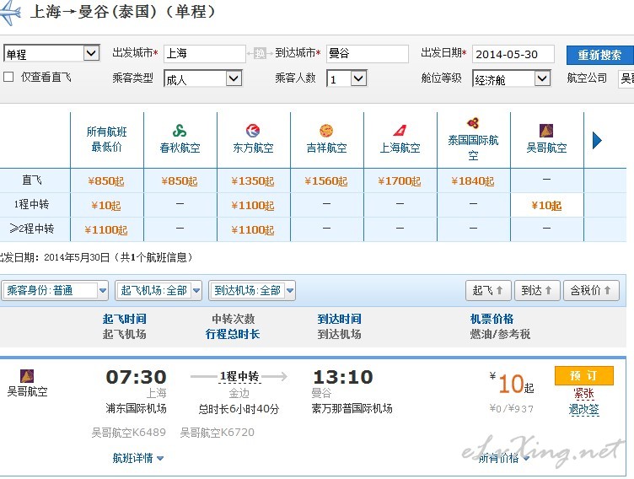The image size is (634, 479).
Task: Click the 浦东国际机场 departure airport text
Action: coord(137,409)
